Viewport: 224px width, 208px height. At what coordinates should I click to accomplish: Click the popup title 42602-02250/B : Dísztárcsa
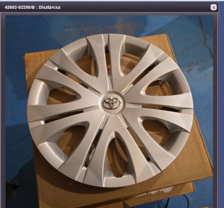tap(33, 7)
